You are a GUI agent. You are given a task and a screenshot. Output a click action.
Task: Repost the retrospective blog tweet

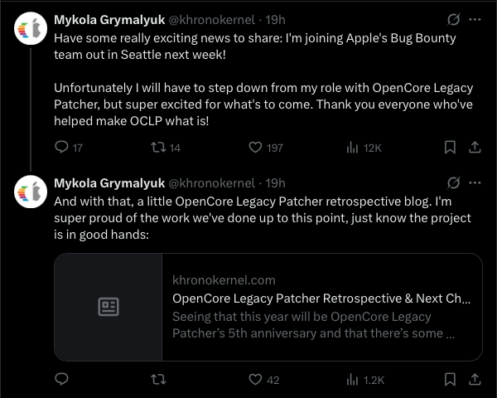[x=155, y=380]
